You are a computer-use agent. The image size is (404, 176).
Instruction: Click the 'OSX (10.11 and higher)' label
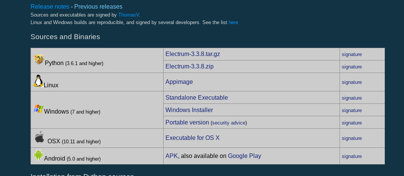(x=74, y=141)
